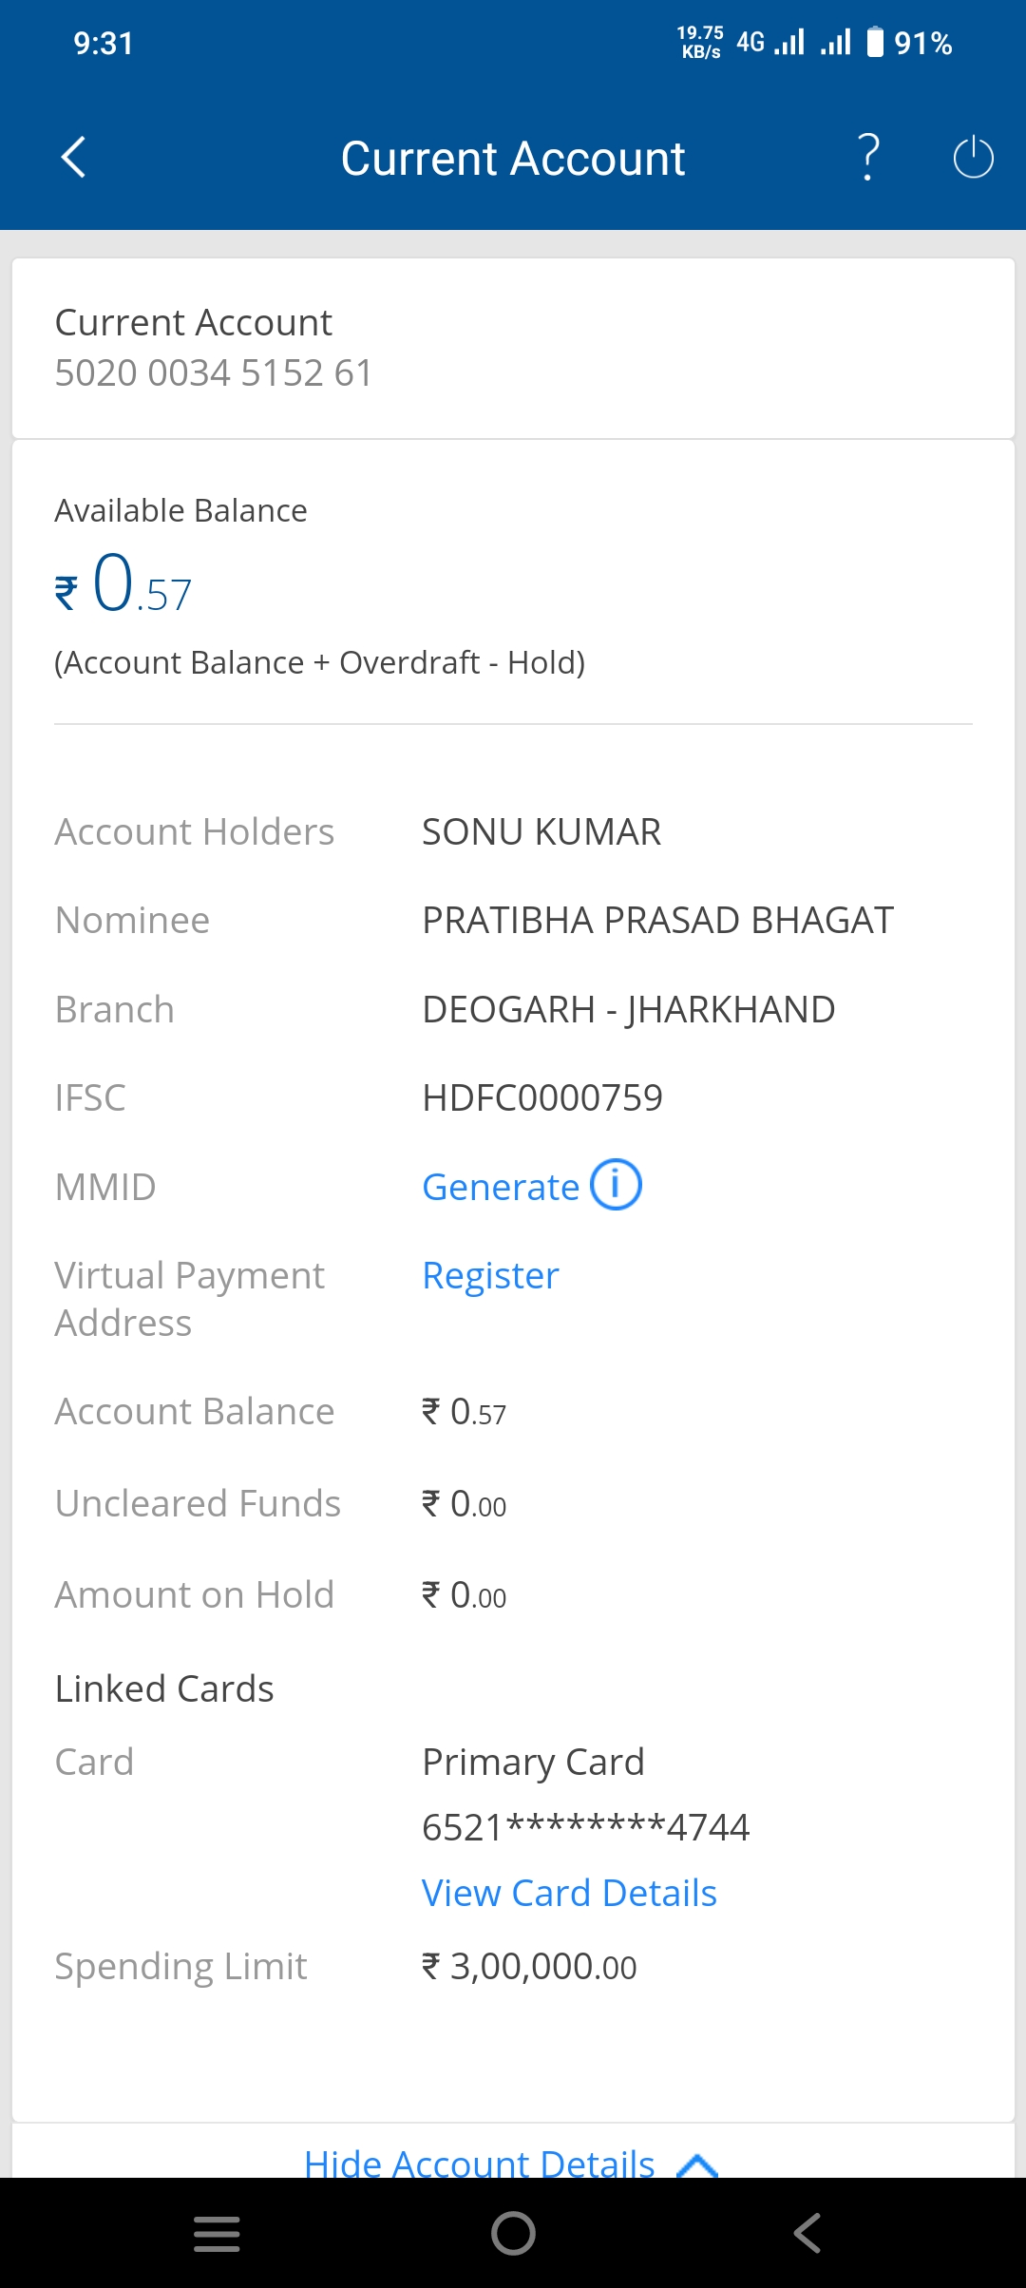Image resolution: width=1026 pixels, height=2288 pixels.
Task: Tap the masked primary card number
Action: (x=586, y=1826)
